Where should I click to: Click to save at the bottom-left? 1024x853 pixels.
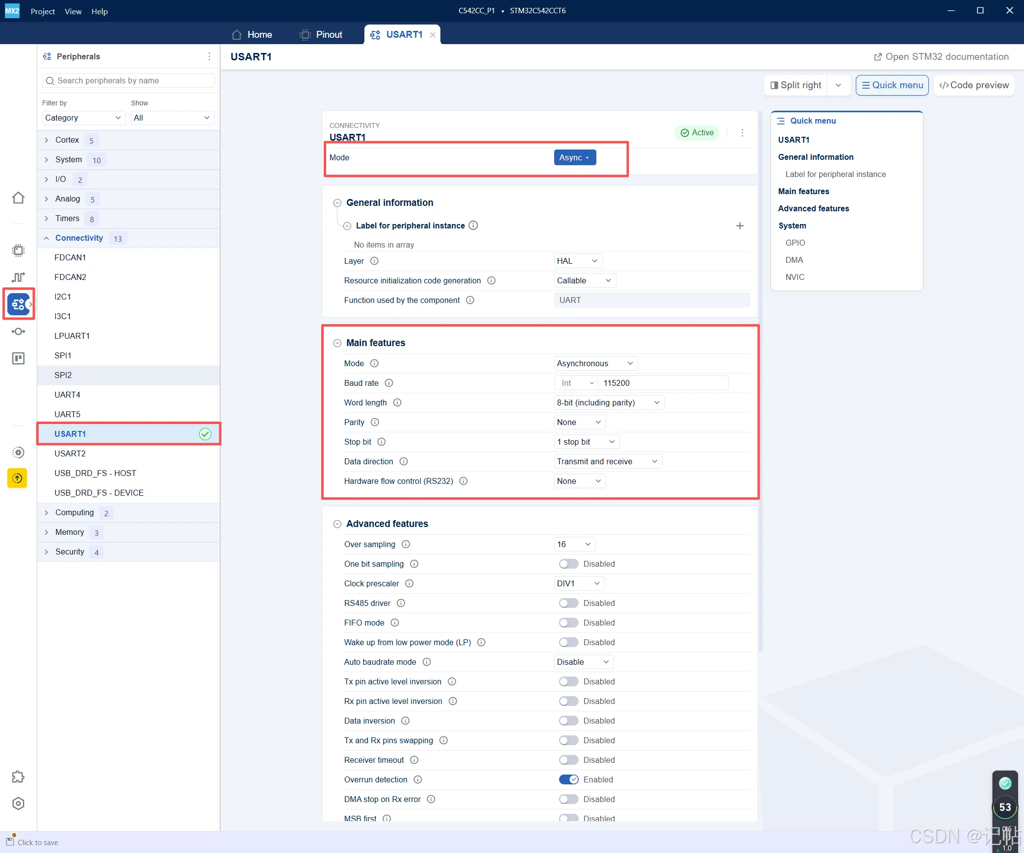tap(32, 842)
